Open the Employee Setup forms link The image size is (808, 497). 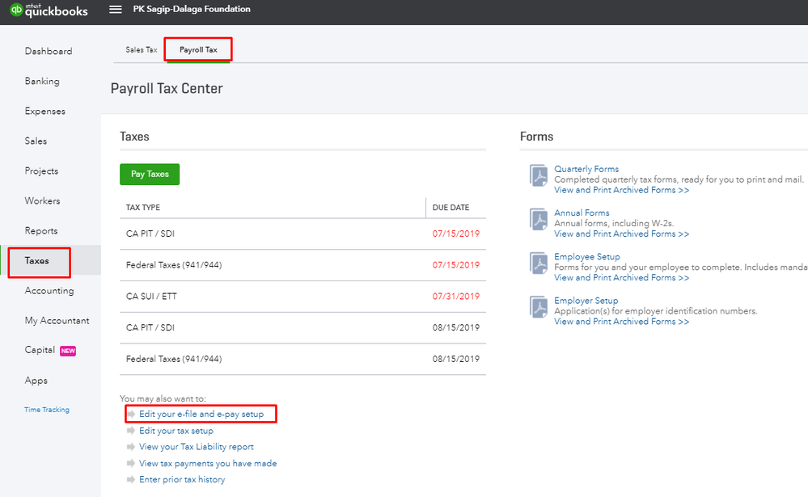(x=587, y=256)
